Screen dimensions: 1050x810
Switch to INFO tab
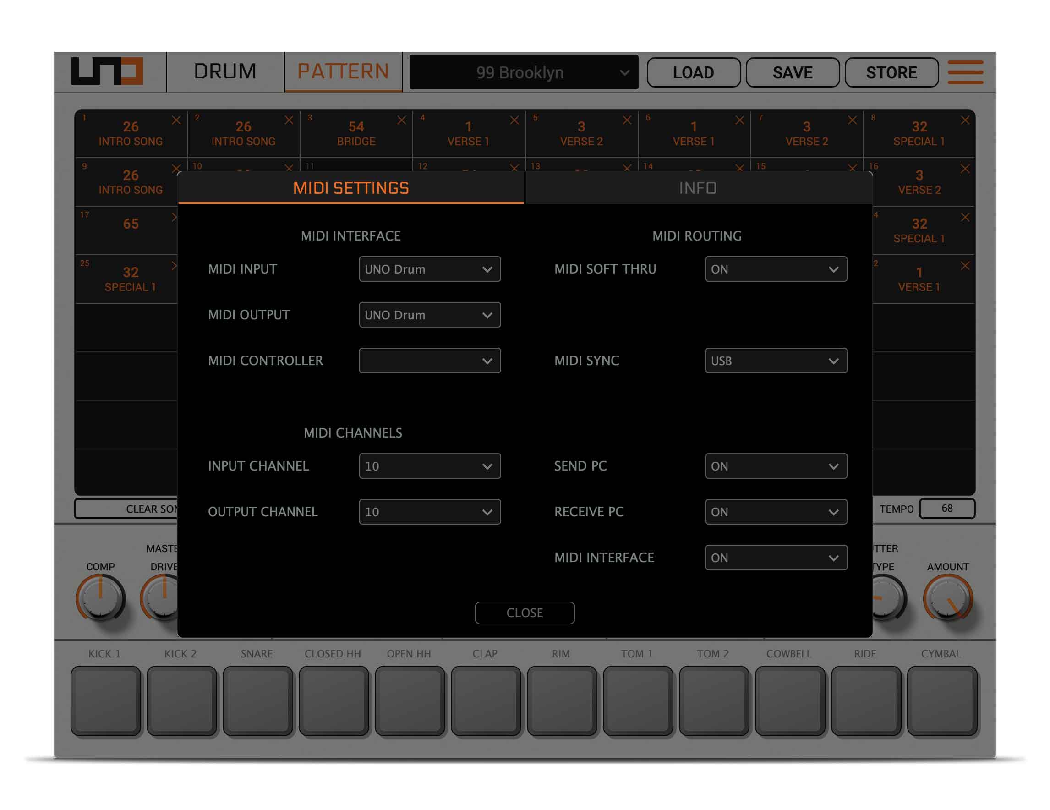pos(698,187)
